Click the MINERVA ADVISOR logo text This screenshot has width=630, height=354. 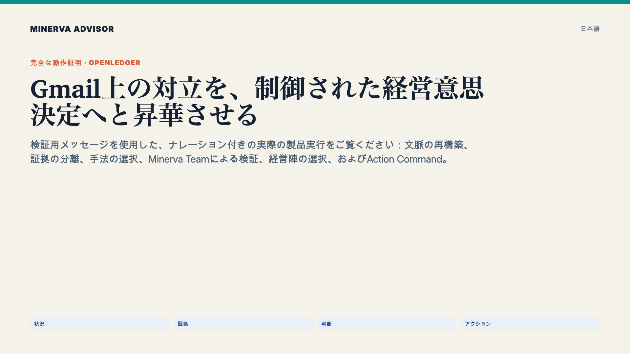(x=72, y=29)
